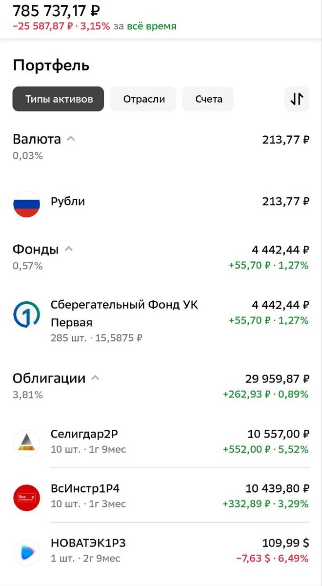Select the red ВсИнстр1Р4 issuer icon
The height and width of the screenshot is (586, 322).
click(x=26, y=497)
